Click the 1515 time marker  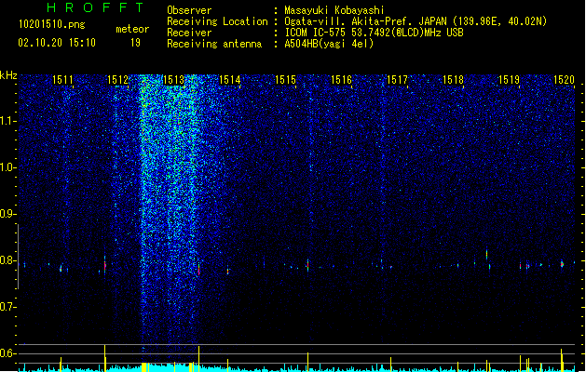pos(285,80)
